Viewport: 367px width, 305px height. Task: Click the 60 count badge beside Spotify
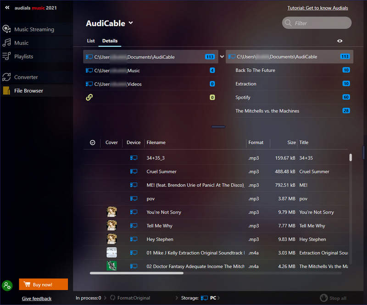coord(346,97)
